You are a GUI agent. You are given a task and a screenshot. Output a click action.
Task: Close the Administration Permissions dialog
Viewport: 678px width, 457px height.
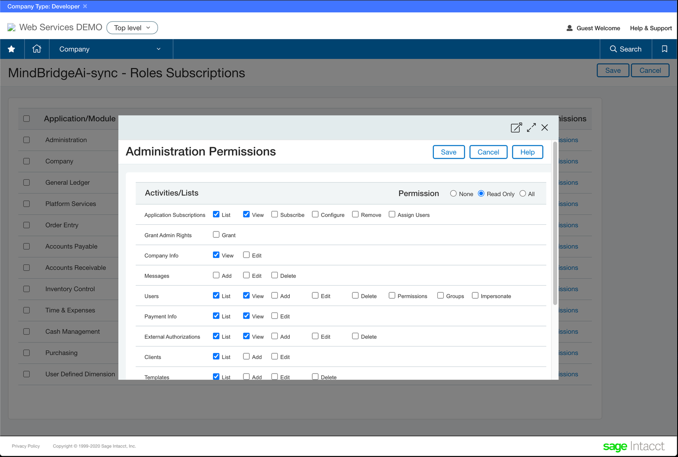tap(545, 127)
